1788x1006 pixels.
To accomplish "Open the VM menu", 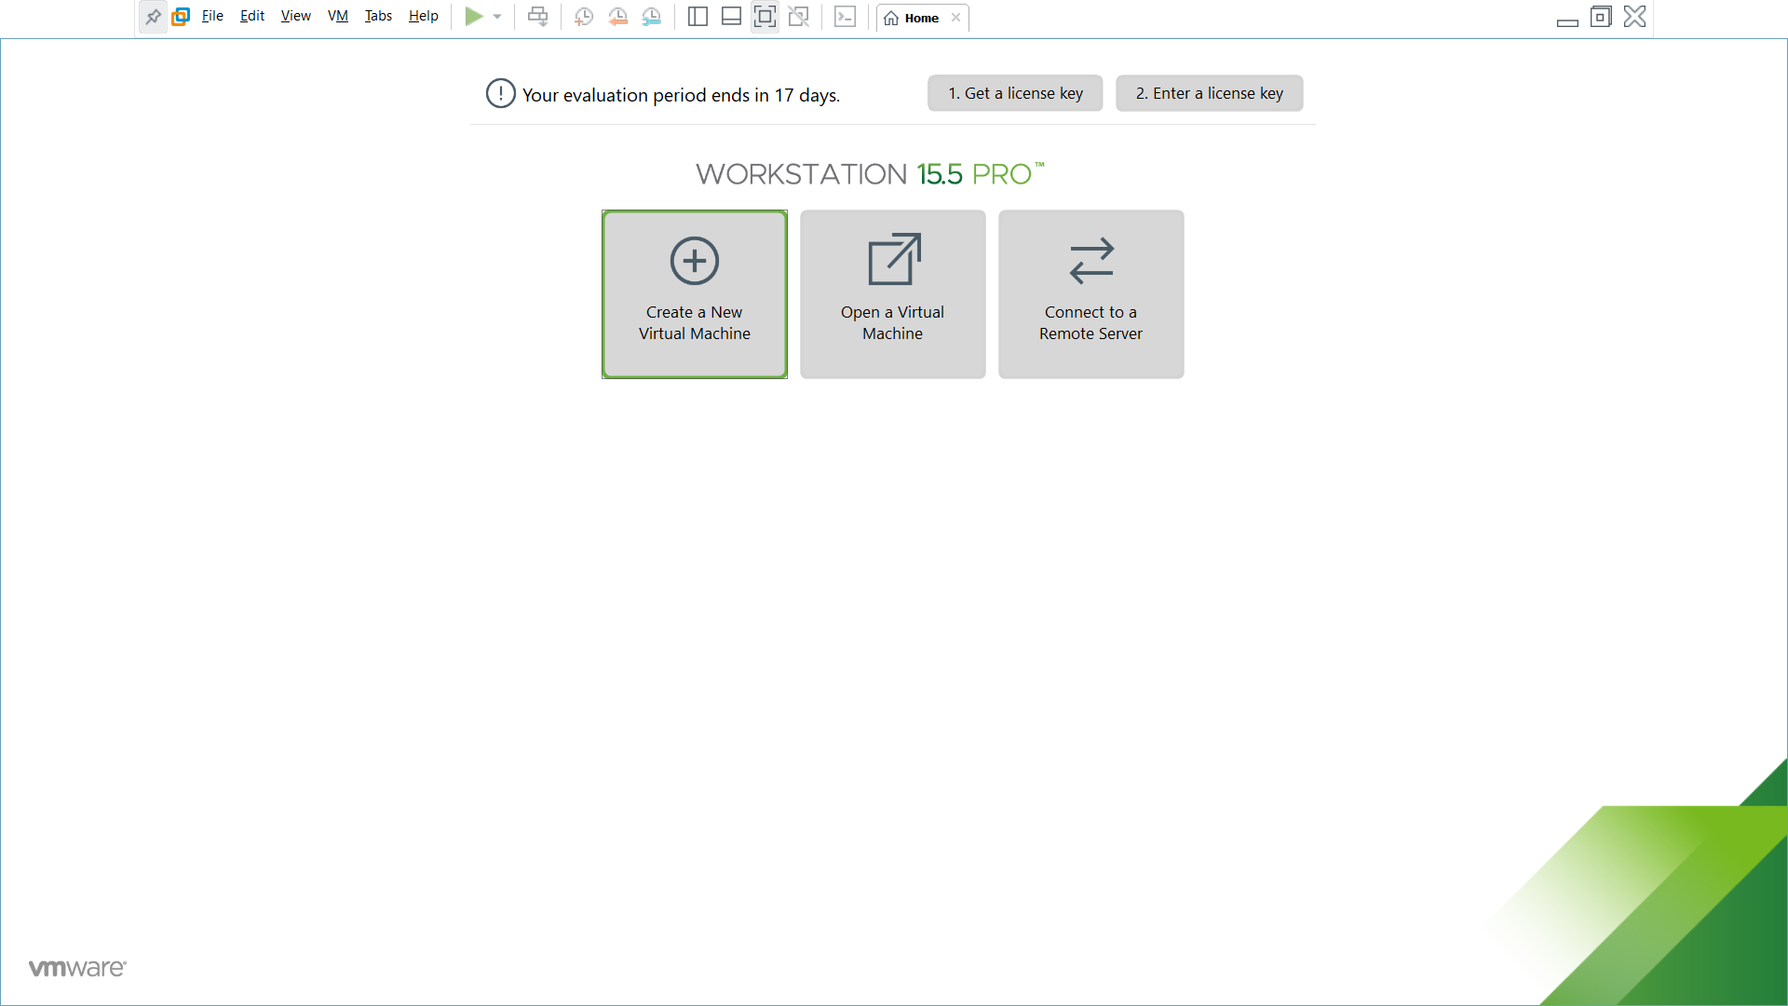I will [337, 16].
